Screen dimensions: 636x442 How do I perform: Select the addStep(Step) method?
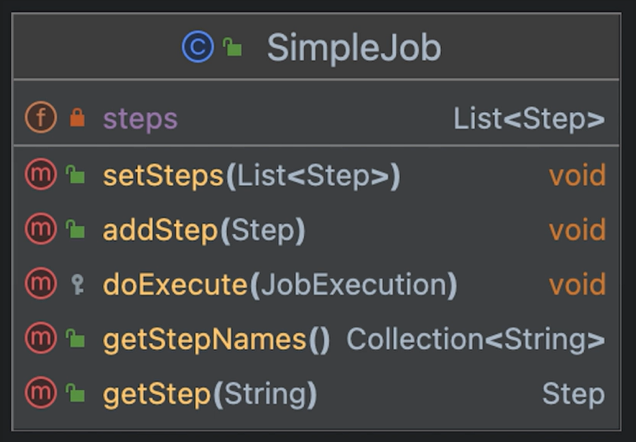pos(204,231)
